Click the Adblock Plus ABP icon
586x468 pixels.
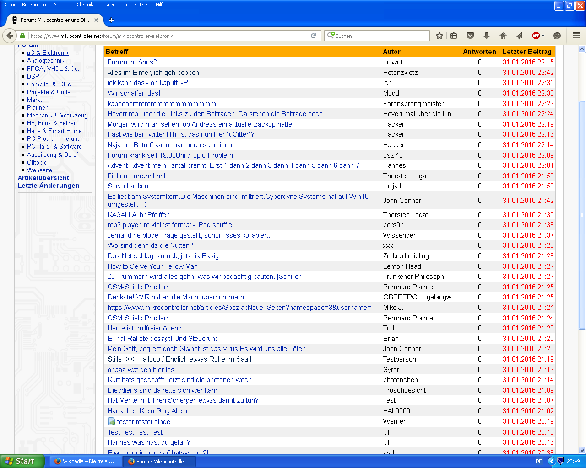pyautogui.click(x=536, y=36)
